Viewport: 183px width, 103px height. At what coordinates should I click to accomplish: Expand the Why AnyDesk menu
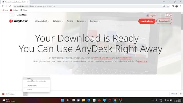[x=42, y=21]
